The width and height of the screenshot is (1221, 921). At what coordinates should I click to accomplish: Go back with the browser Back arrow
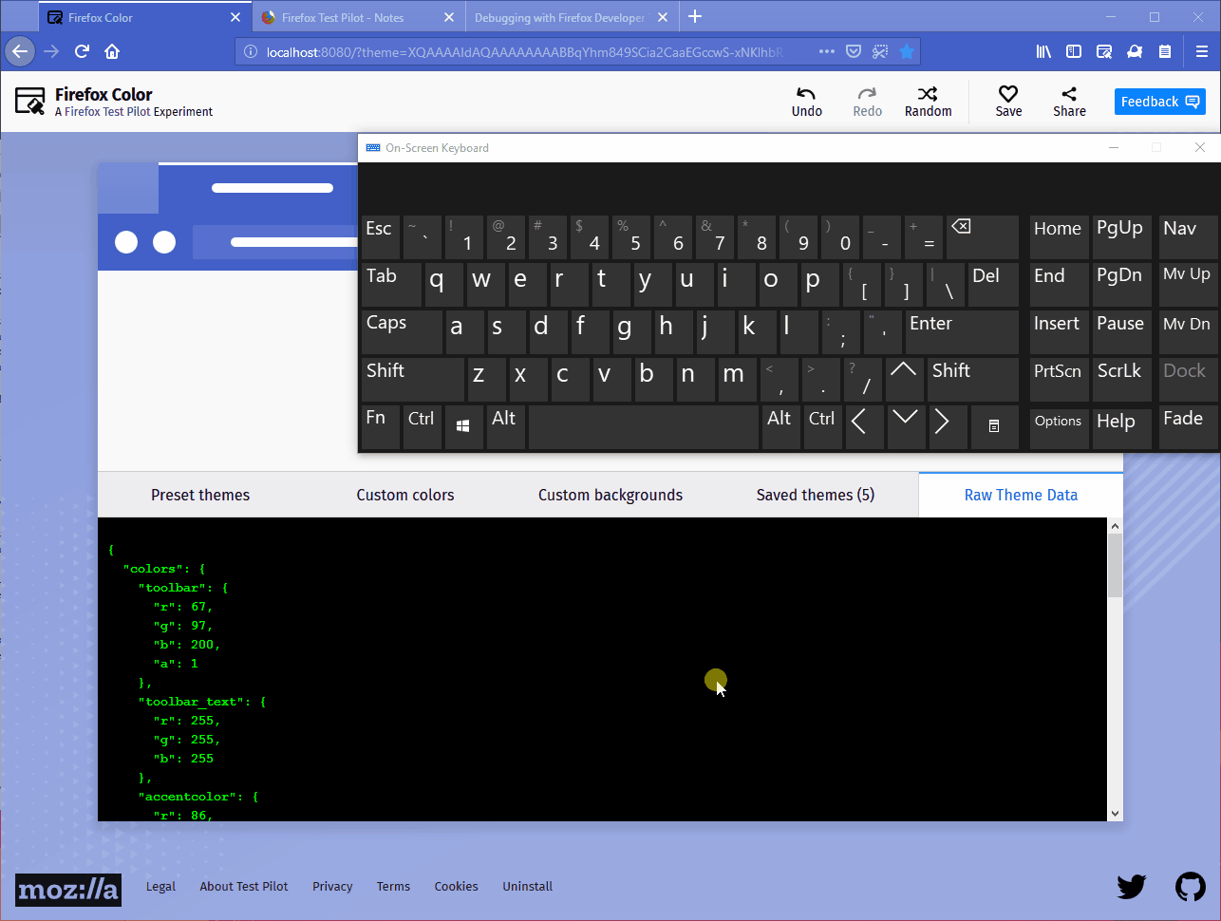[x=20, y=51]
